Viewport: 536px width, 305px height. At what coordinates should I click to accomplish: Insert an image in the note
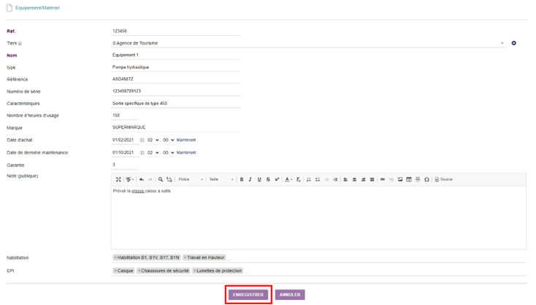[x=400, y=179]
